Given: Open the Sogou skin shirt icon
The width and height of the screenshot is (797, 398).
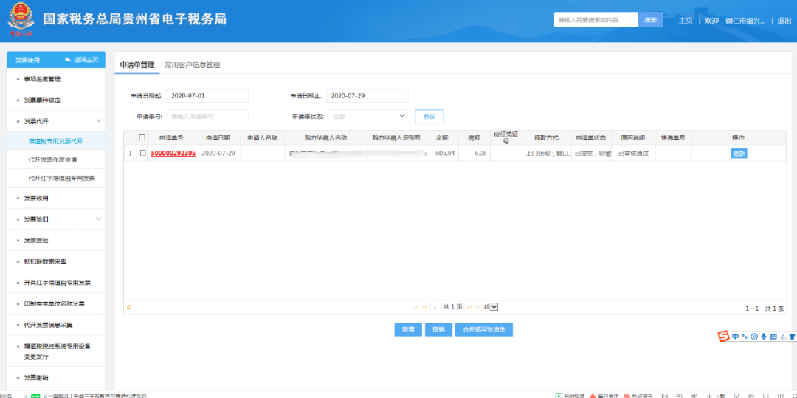Looking at the screenshot, I should pos(792,337).
